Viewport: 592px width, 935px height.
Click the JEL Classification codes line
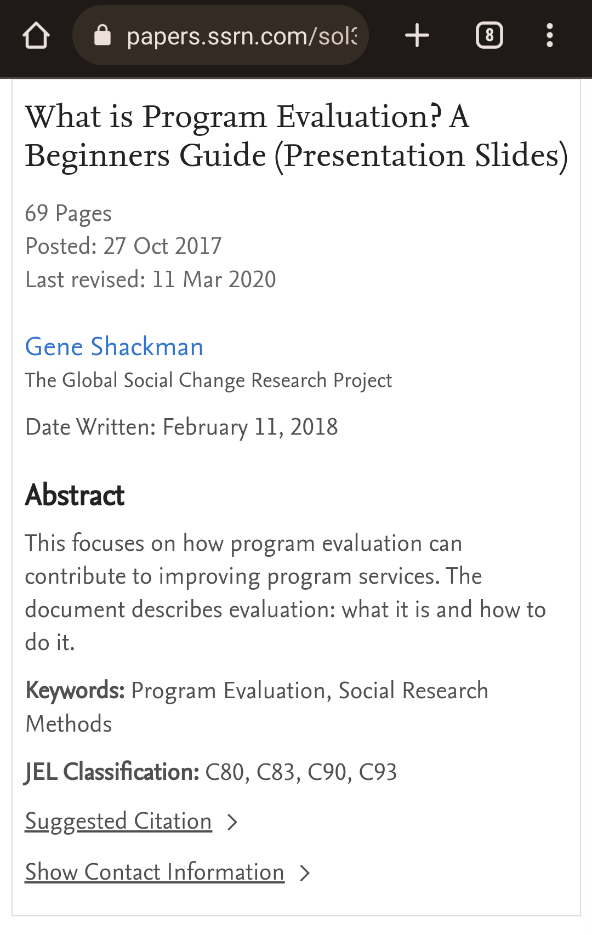[x=211, y=772]
